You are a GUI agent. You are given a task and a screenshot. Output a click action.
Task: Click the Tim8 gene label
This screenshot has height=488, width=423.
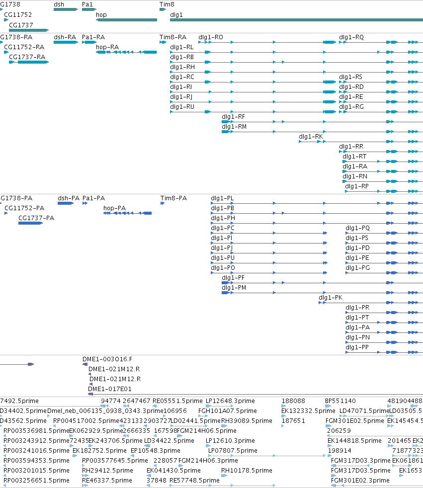coord(167,4)
